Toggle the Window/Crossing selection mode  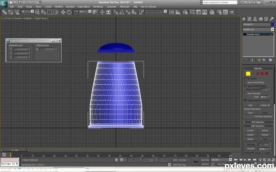56,12
